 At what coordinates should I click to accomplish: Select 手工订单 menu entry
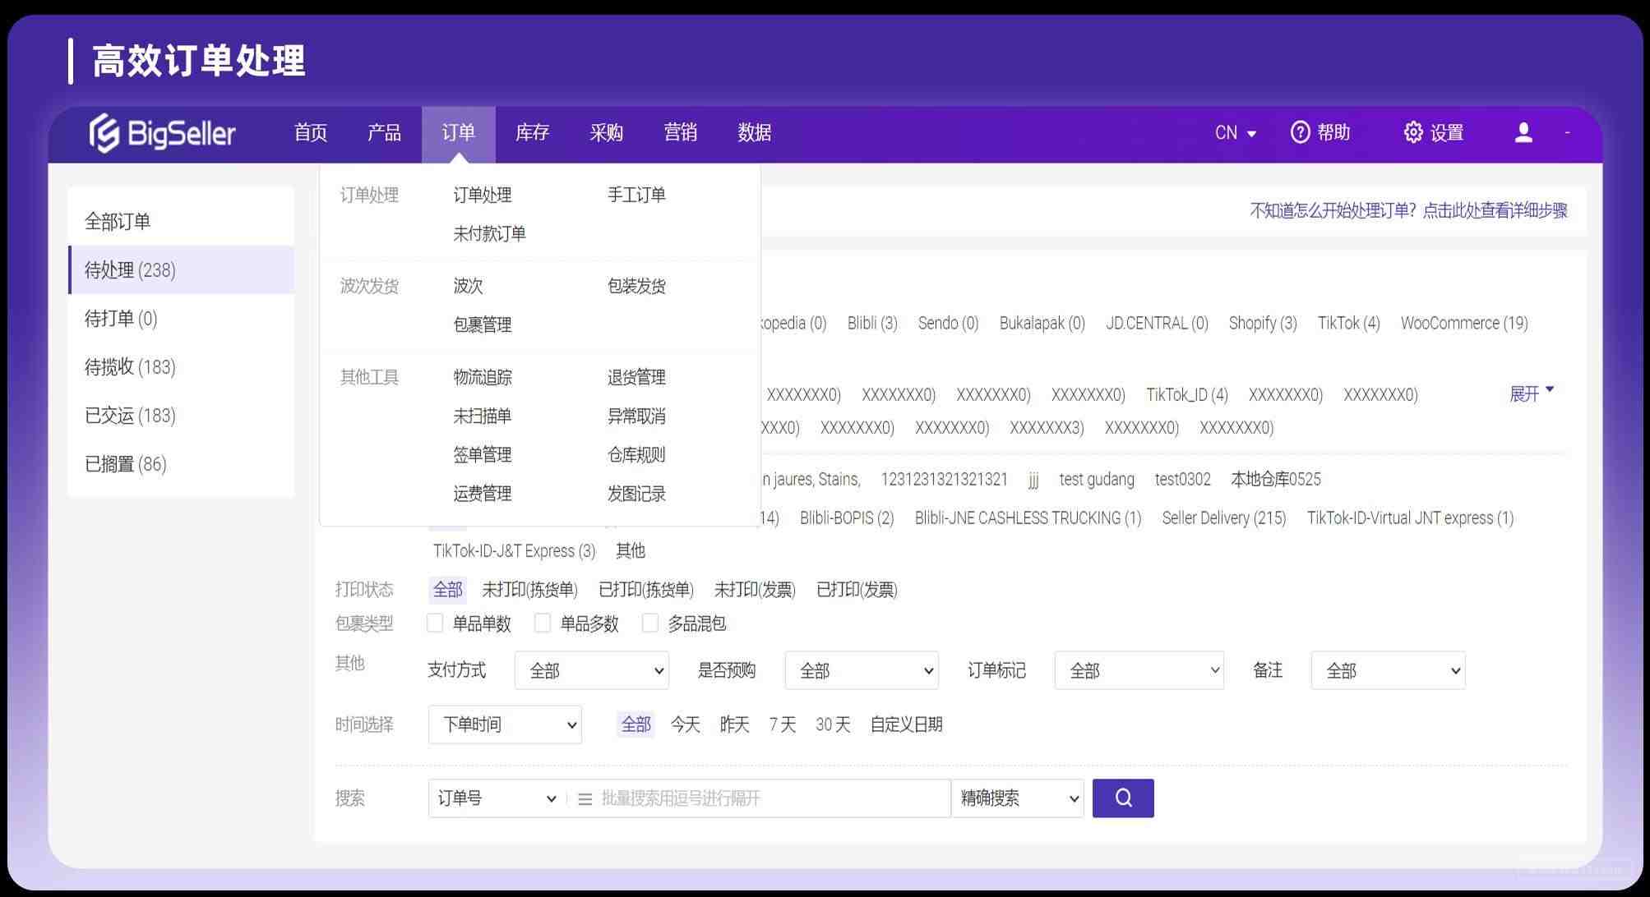click(636, 195)
